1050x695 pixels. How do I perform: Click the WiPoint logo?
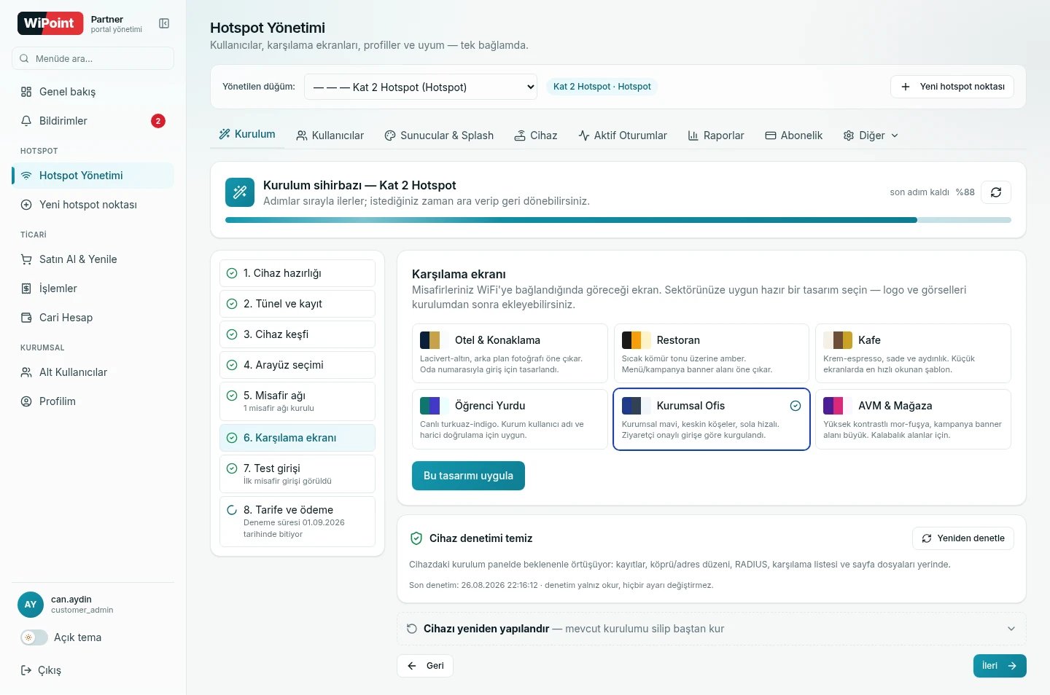coord(49,23)
